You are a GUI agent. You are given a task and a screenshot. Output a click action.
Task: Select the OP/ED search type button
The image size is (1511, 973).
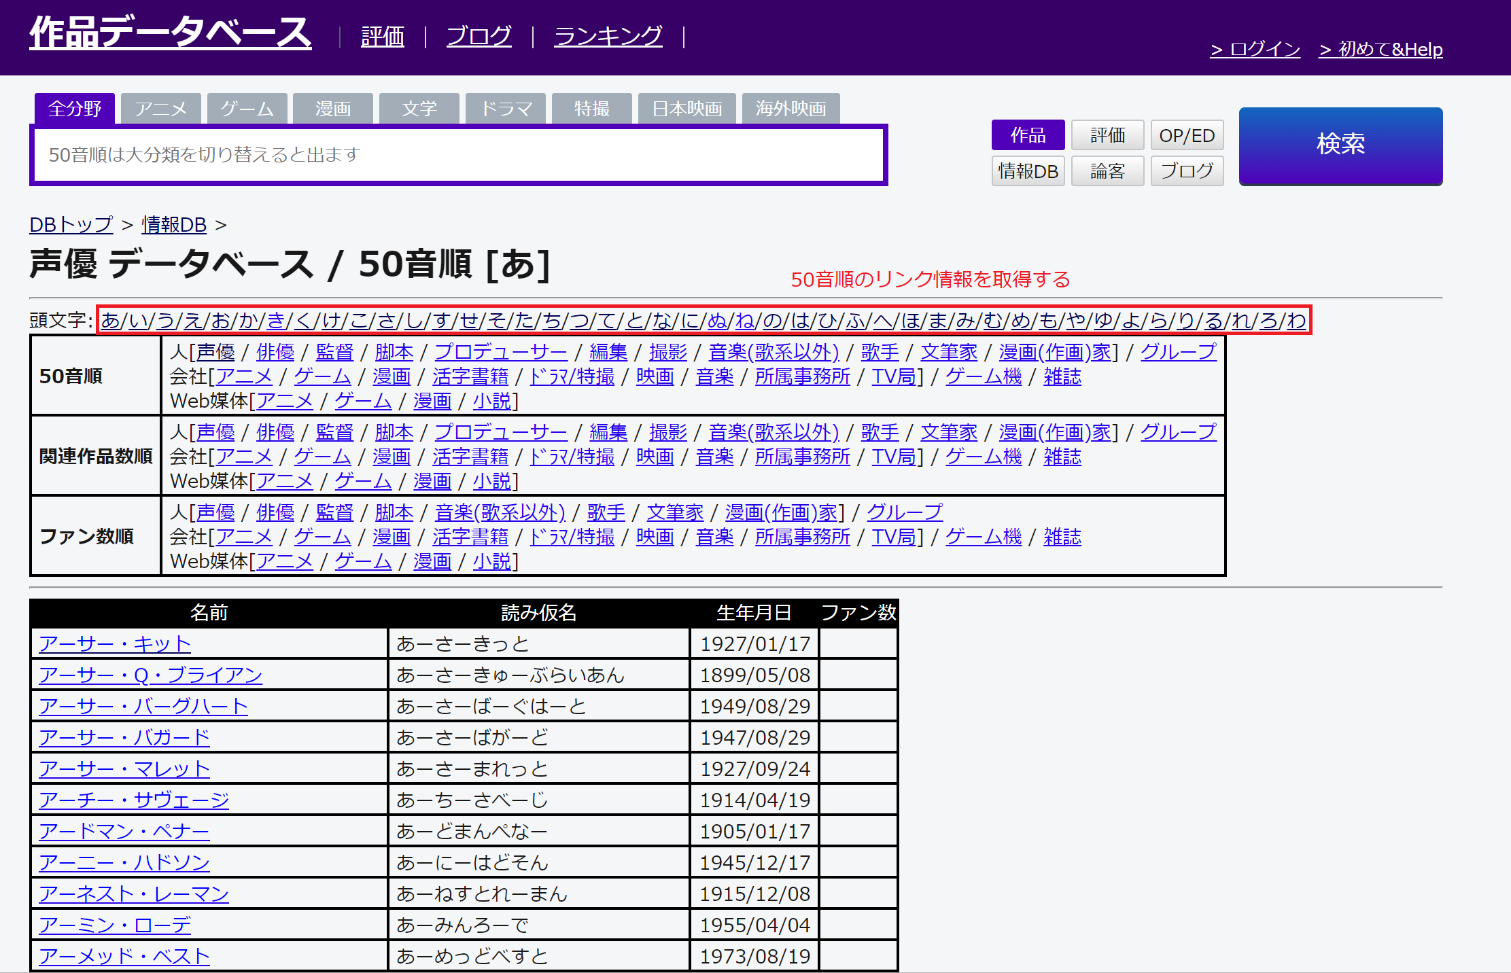pyautogui.click(x=1187, y=135)
